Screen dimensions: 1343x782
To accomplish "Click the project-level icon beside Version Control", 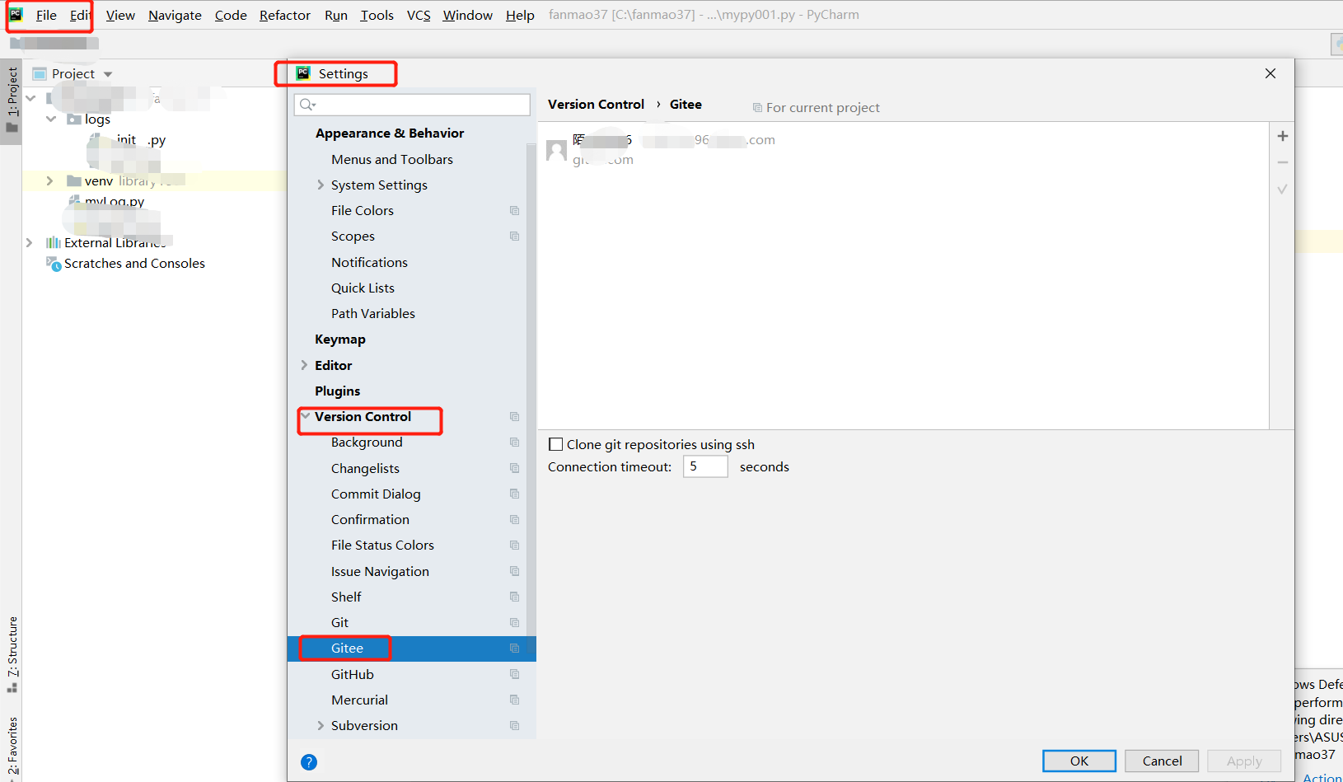I will (515, 417).
